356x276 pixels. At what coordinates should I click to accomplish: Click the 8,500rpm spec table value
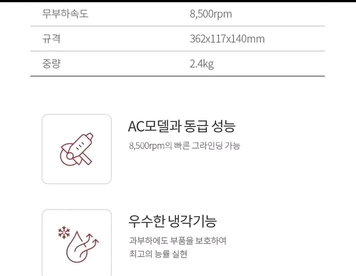pos(211,14)
